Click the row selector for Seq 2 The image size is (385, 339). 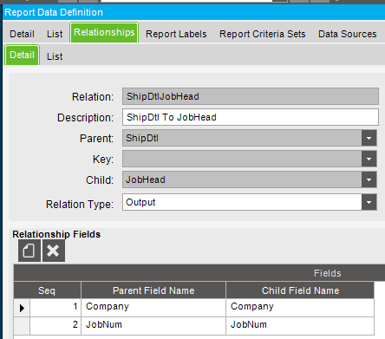[22, 326]
